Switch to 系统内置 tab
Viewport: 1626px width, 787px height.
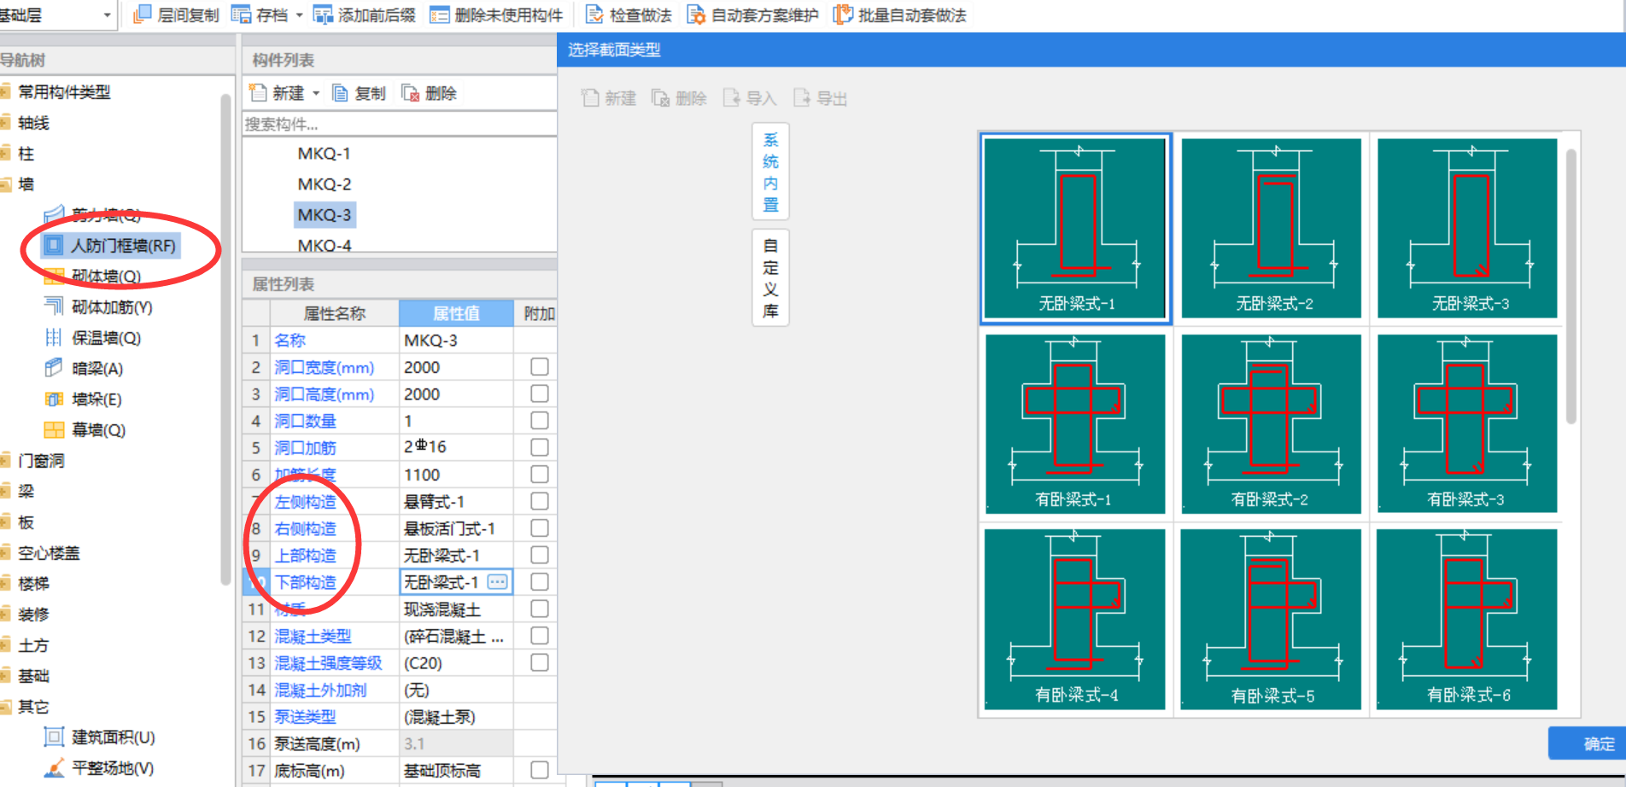[x=770, y=172]
